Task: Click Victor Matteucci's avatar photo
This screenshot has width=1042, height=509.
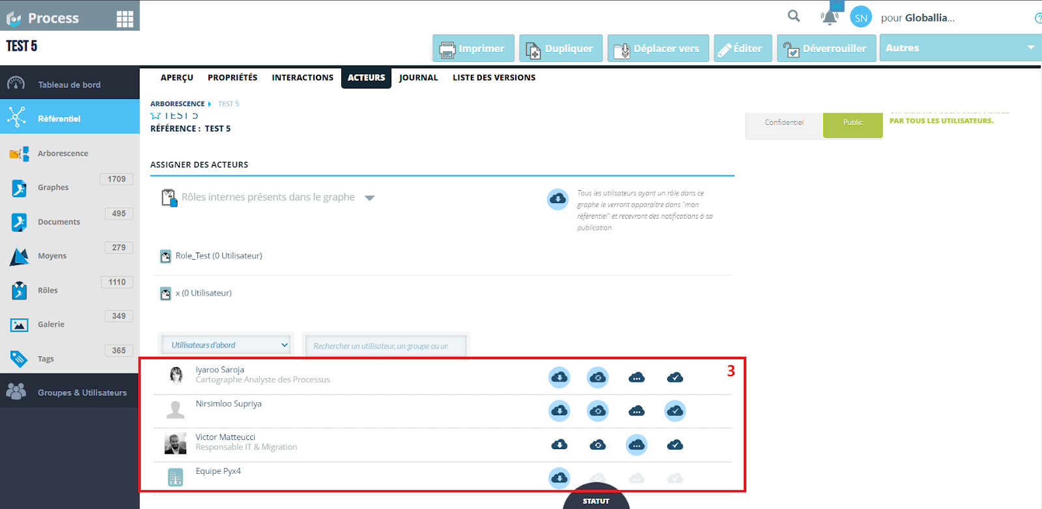Action: pos(176,444)
